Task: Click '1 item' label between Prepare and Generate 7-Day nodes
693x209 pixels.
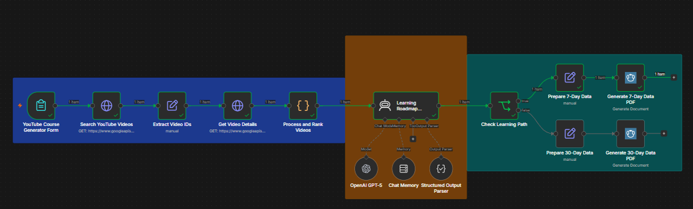Action: pos(600,78)
